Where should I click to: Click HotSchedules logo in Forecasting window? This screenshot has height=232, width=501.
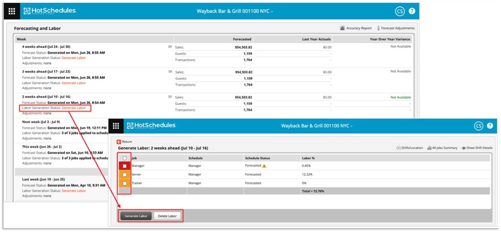[50, 11]
